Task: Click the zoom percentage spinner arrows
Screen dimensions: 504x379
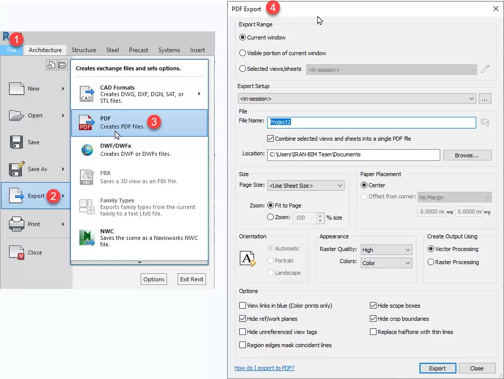Action: 320,218
